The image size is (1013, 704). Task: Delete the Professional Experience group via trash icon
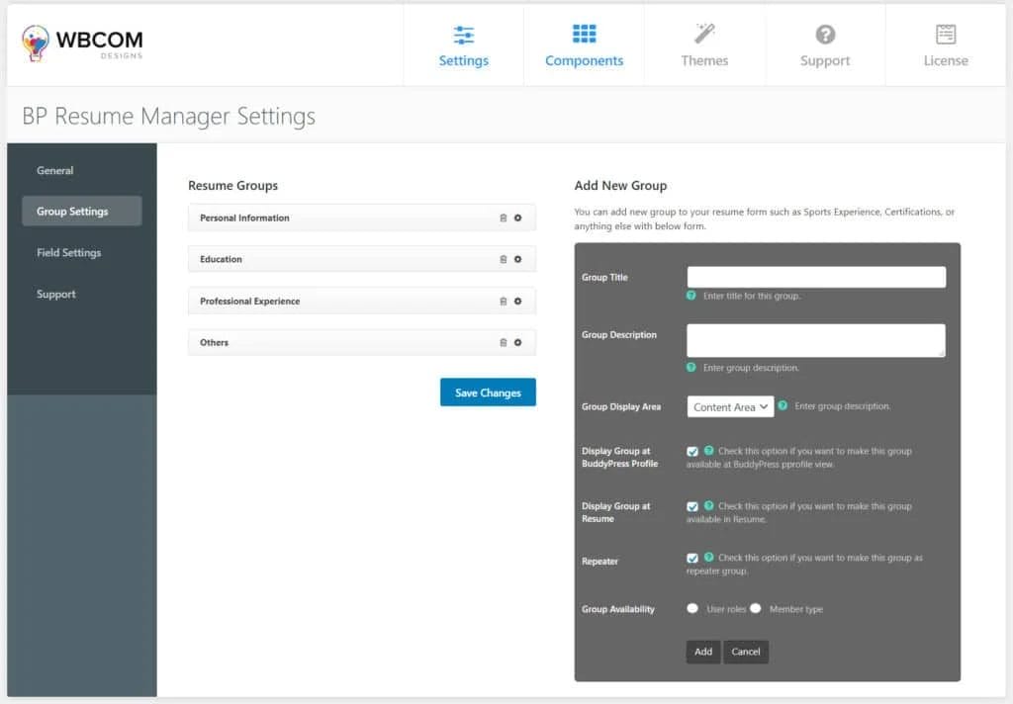click(x=503, y=302)
